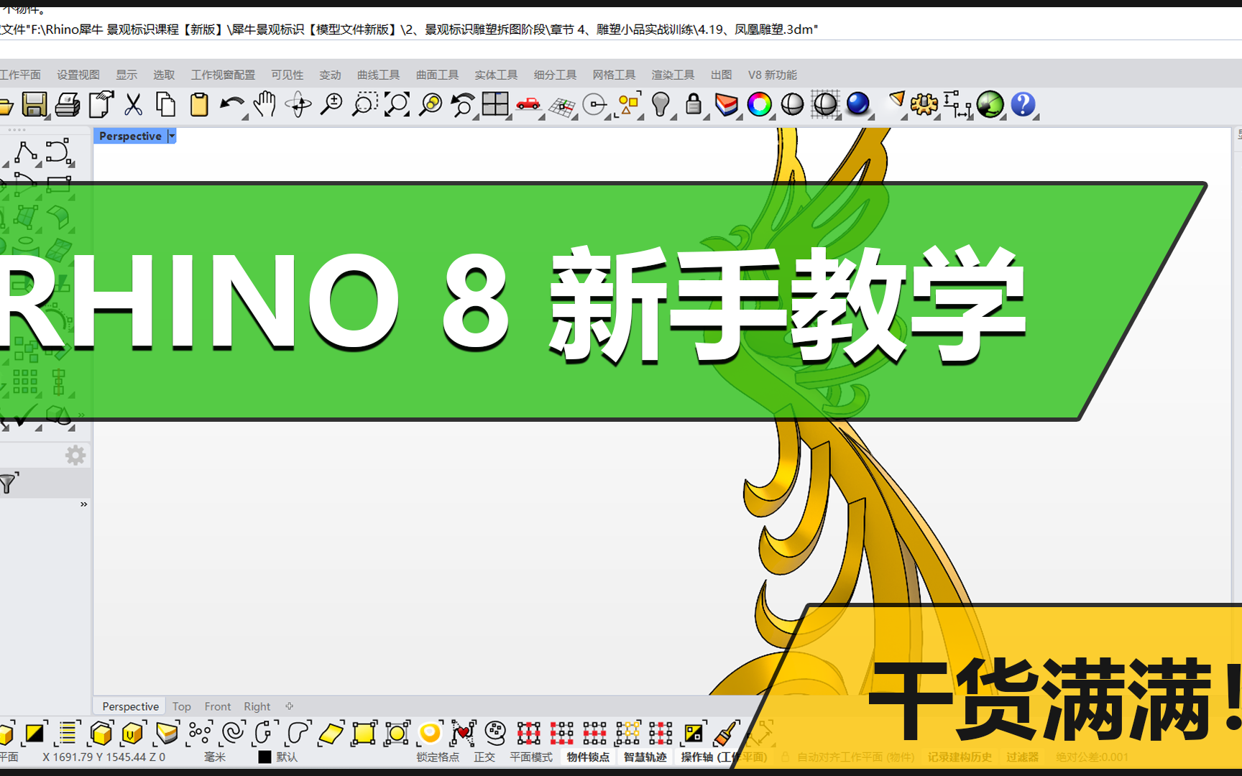Screen dimensions: 1242x776
Task: Switch to the 曲线工具 toolbar tab
Action: pos(378,75)
